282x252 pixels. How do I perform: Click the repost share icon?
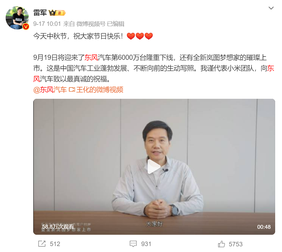[x=42, y=244]
